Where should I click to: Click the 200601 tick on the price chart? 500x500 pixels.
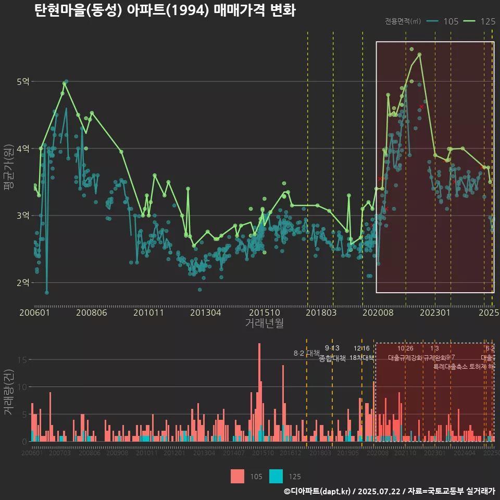[34, 312]
